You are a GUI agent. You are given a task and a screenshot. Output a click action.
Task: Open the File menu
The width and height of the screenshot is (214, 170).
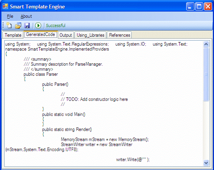point(10,16)
